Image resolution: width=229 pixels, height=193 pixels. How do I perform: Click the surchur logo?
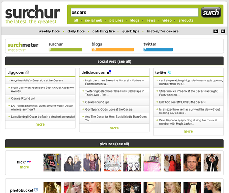tap(33, 14)
